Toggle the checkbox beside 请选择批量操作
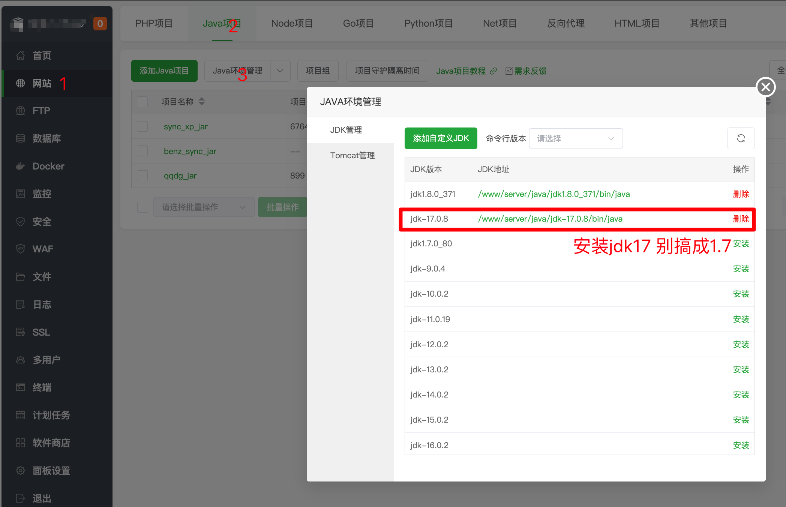 142,207
